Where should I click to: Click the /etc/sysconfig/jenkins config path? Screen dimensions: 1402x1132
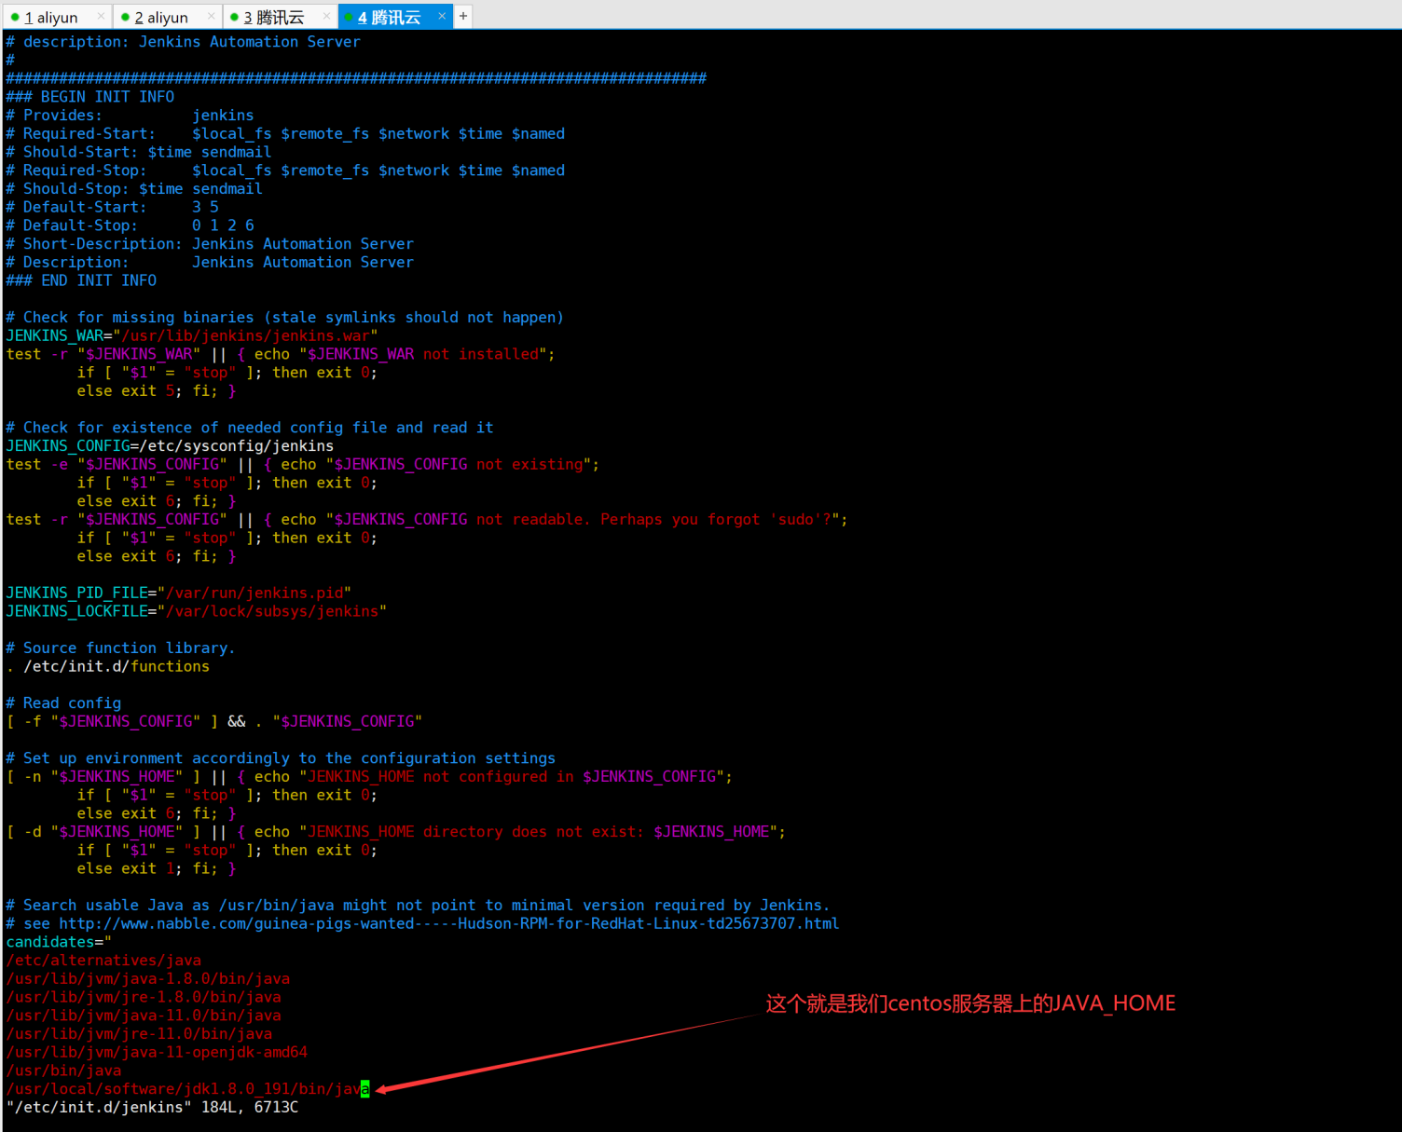pos(236,446)
